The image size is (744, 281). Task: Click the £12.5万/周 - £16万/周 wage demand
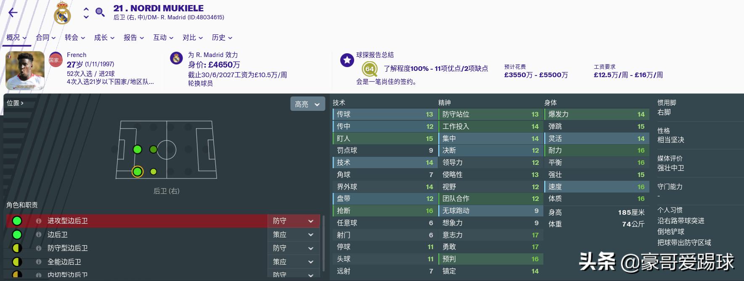(628, 75)
